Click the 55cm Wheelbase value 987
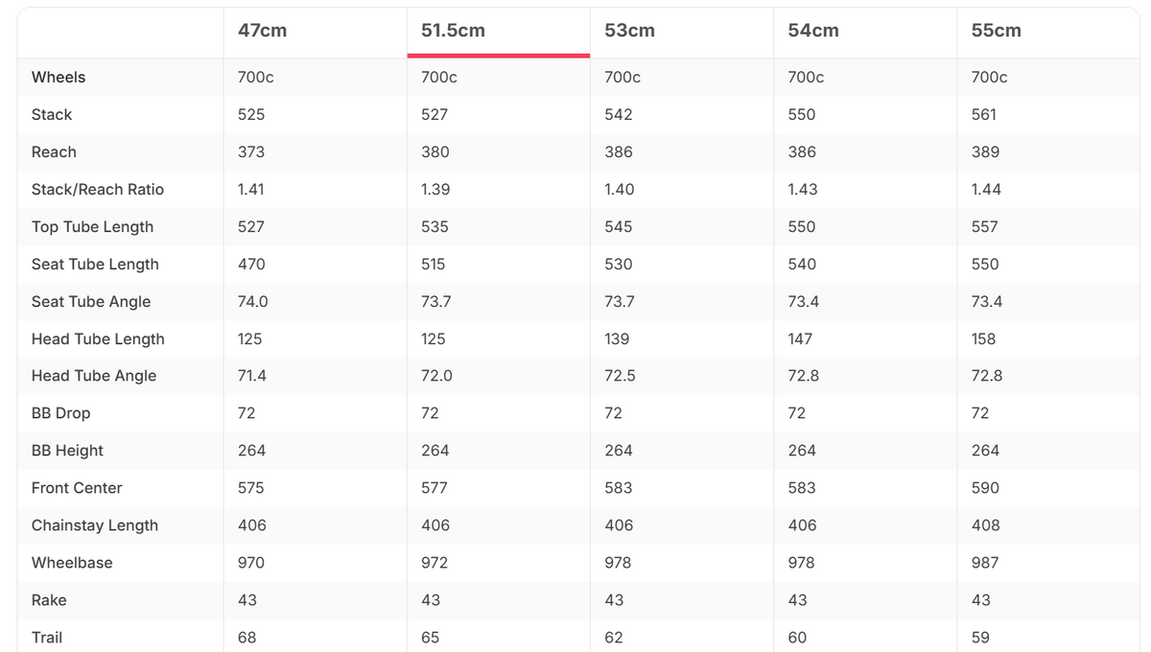 tap(985, 563)
